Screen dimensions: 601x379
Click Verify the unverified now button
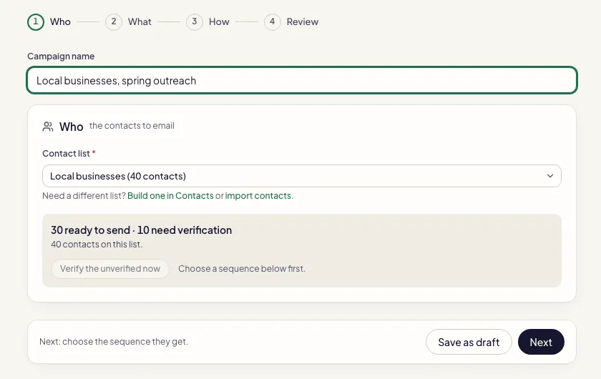pyautogui.click(x=110, y=269)
